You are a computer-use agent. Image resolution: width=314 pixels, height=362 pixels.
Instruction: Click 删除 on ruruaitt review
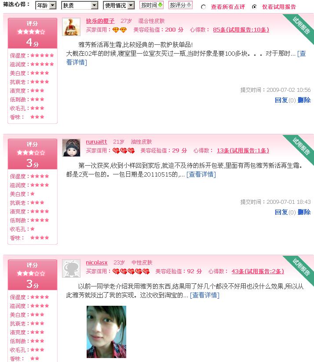(x=304, y=212)
